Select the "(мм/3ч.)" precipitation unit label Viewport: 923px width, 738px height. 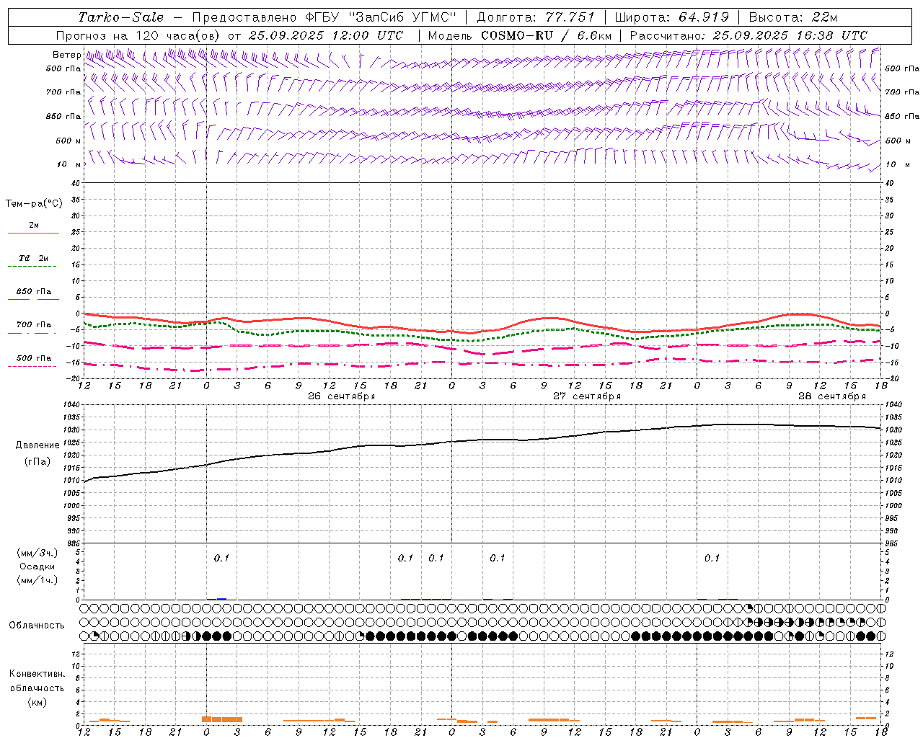[37, 553]
